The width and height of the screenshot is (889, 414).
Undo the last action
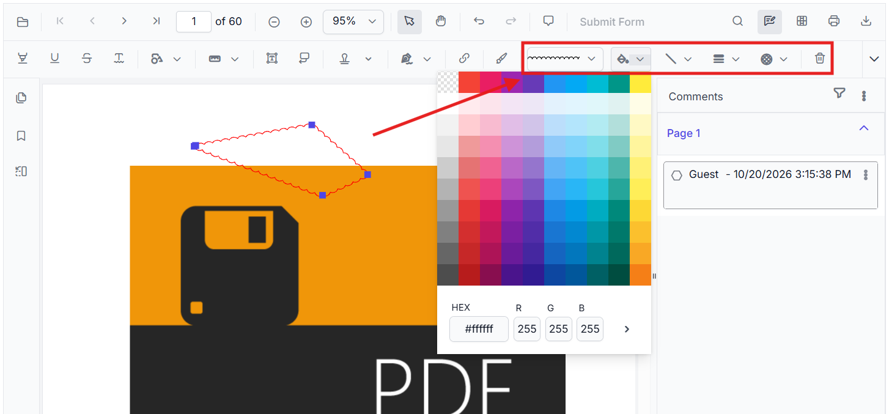click(x=479, y=21)
